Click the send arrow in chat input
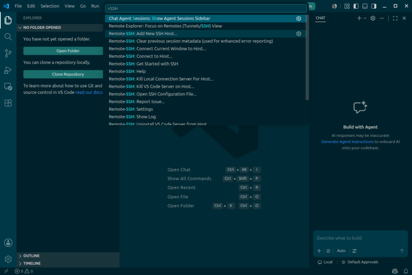 [x=402, y=251]
